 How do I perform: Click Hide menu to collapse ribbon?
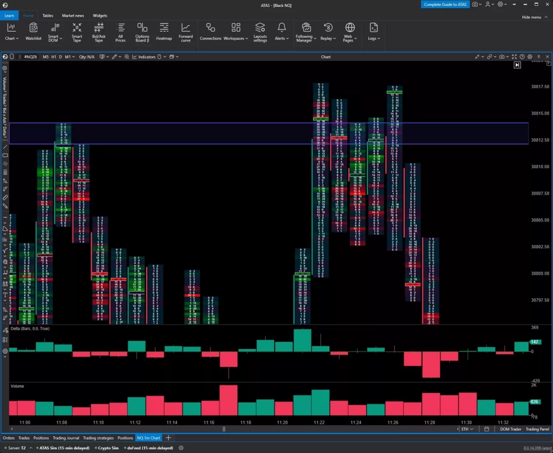(534, 17)
